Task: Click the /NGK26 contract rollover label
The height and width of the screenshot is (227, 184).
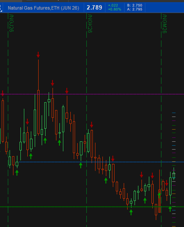Action: (90, 23)
